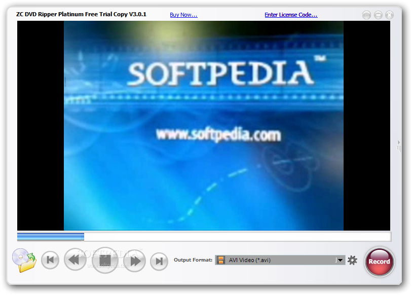Minimize the DVD Ripper window
The height and width of the screenshot is (295, 412).
[378, 15]
